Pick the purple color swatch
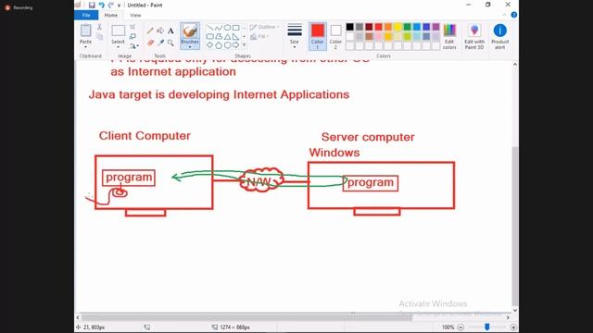593x333 pixels. [x=435, y=27]
